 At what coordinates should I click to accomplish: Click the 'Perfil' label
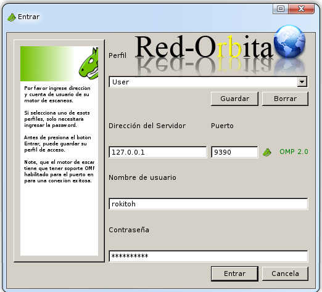point(117,55)
